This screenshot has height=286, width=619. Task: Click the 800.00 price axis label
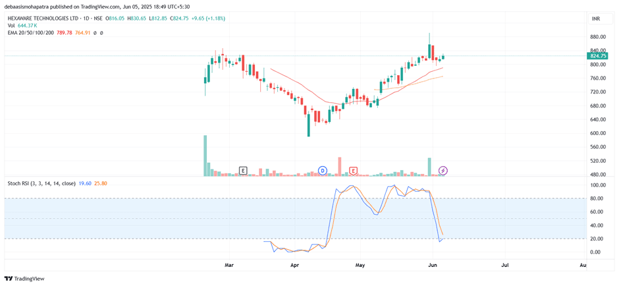pos(599,65)
